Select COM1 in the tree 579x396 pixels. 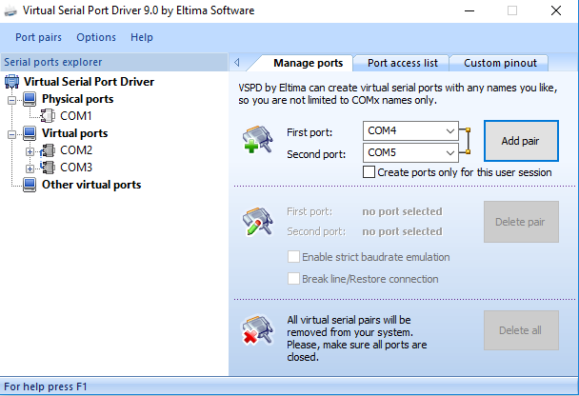75,116
